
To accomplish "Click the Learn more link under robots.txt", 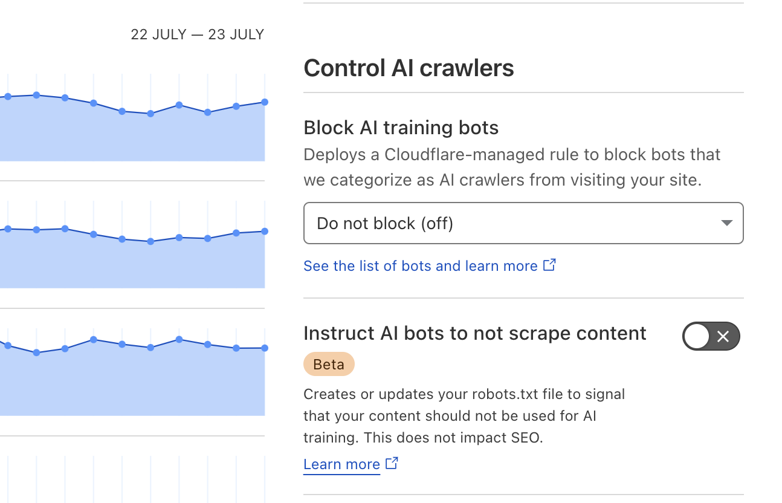I will click(341, 464).
